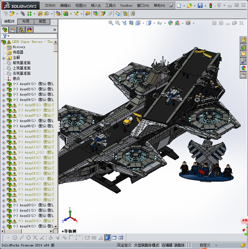Open the Toolbox menu

tap(126, 6)
